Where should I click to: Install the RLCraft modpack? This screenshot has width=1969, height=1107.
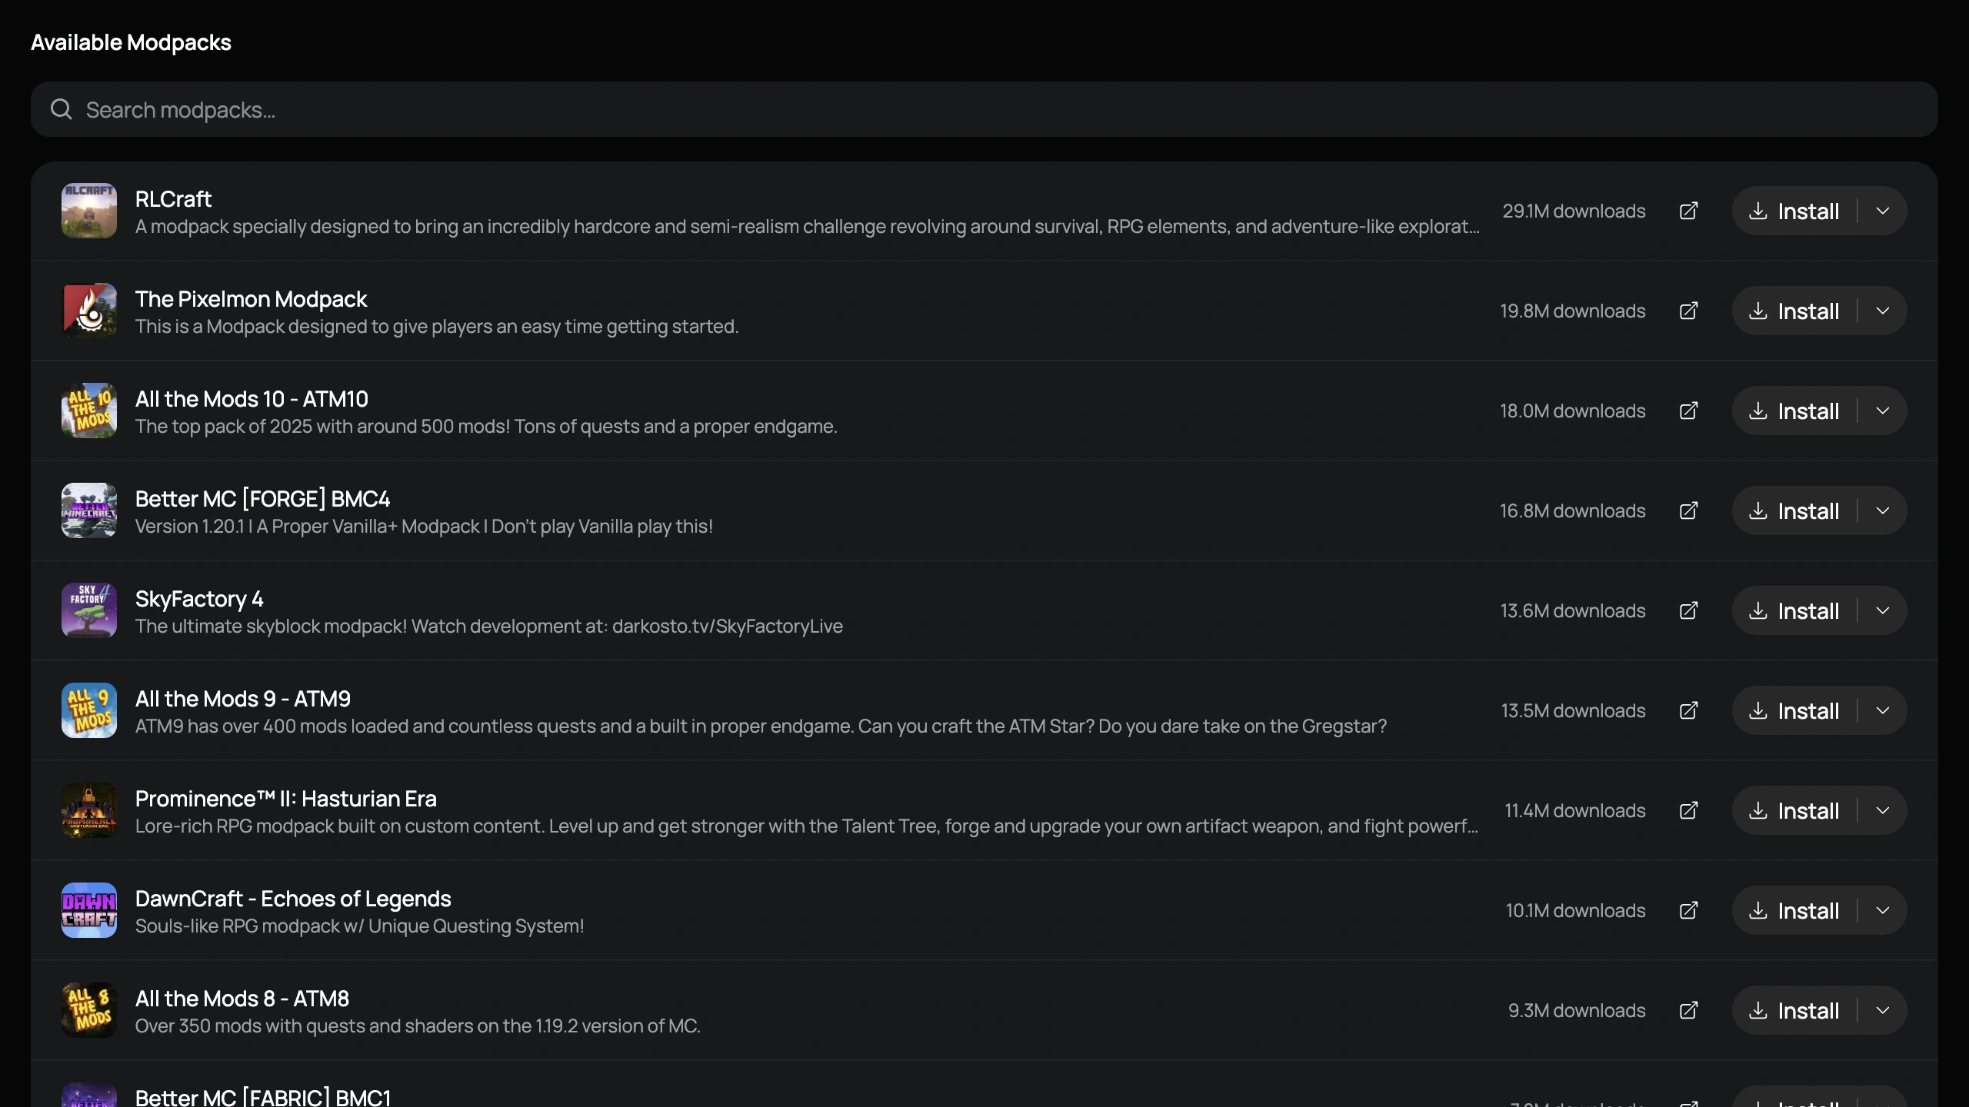[x=1794, y=211]
